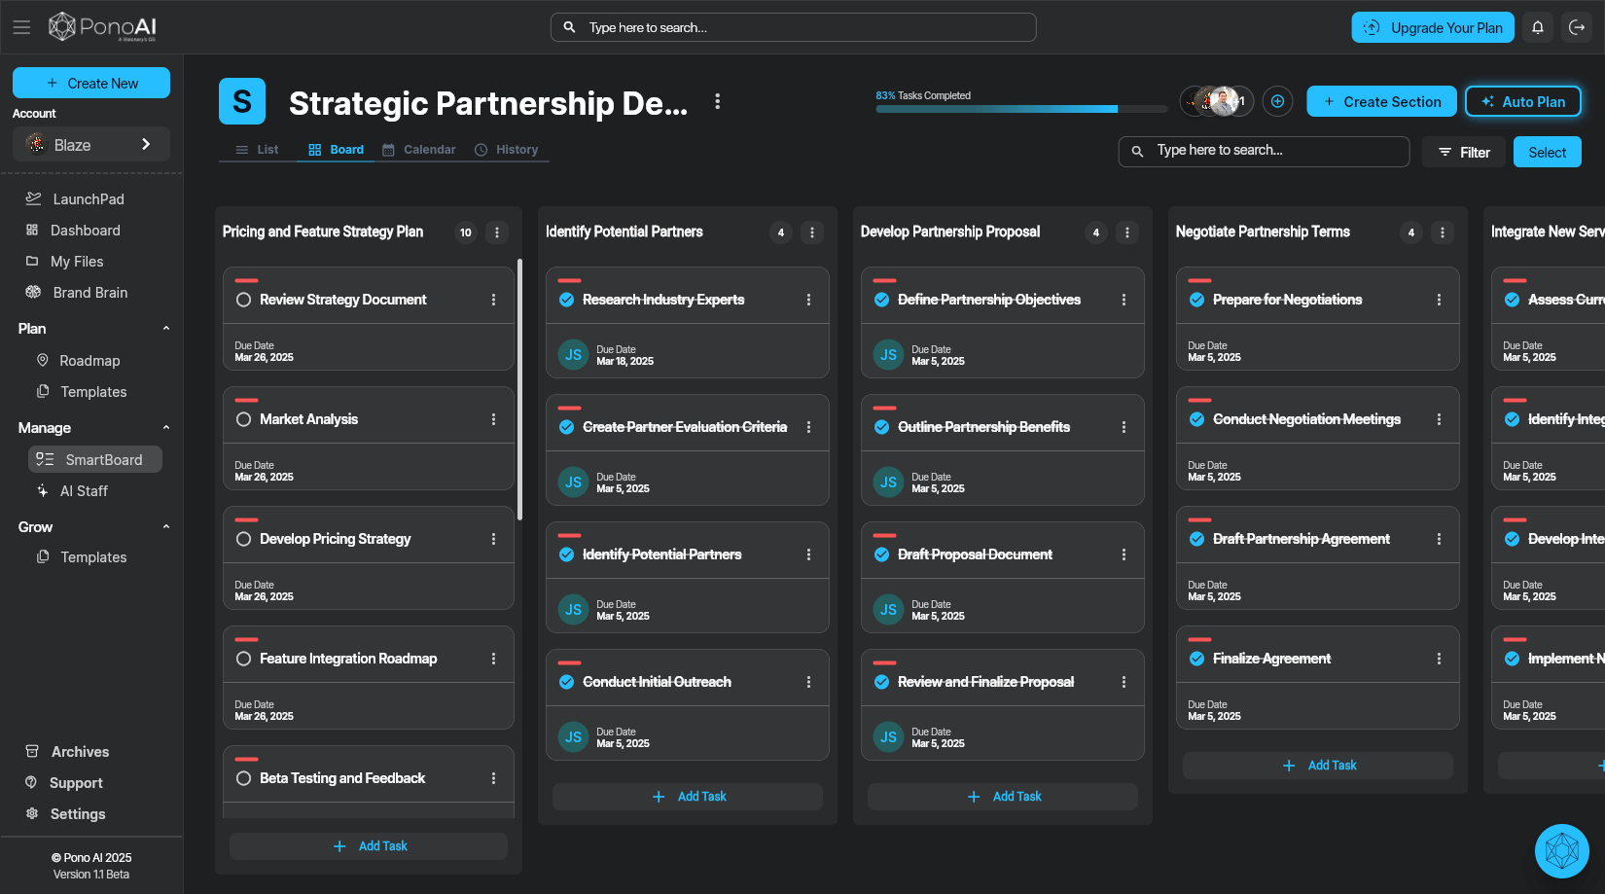The image size is (1605, 894).
Task: Click the Auto Plan button
Action: click(x=1523, y=101)
